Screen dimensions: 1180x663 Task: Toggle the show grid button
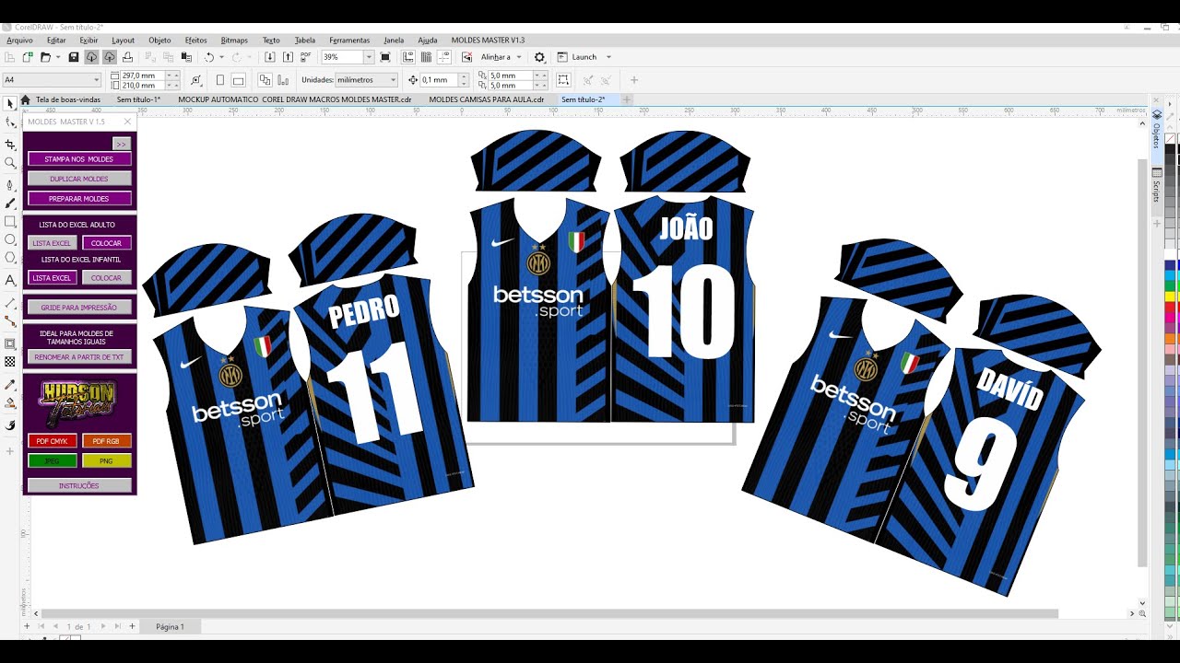(x=427, y=57)
